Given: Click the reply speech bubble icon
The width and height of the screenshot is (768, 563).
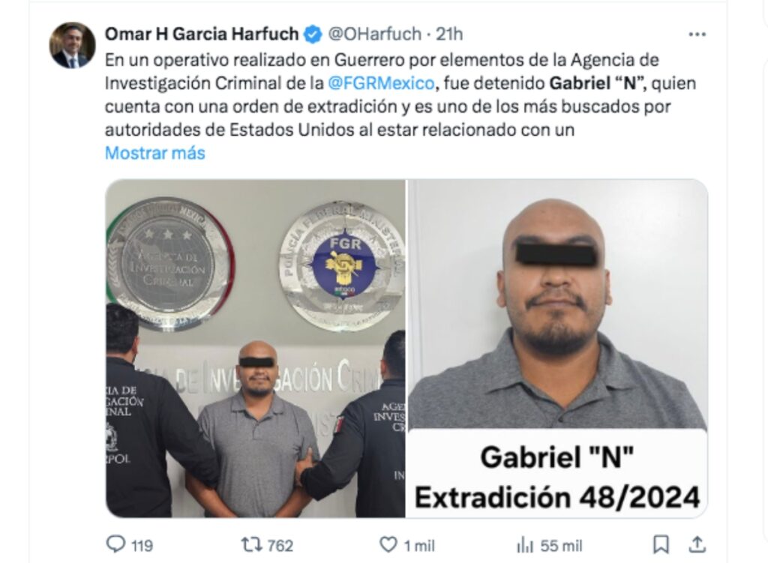Looking at the screenshot, I should [115, 544].
